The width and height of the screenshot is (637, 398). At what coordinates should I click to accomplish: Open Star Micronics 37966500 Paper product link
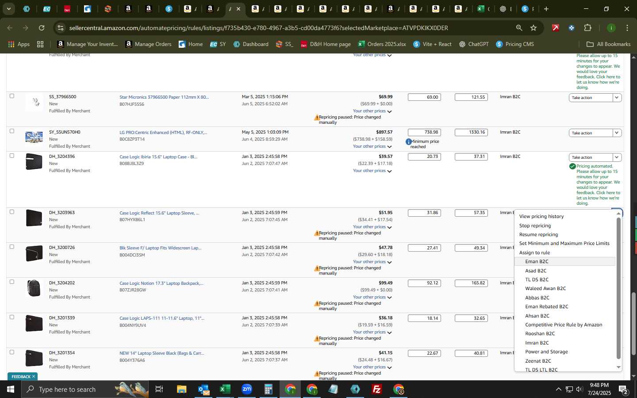(164, 97)
